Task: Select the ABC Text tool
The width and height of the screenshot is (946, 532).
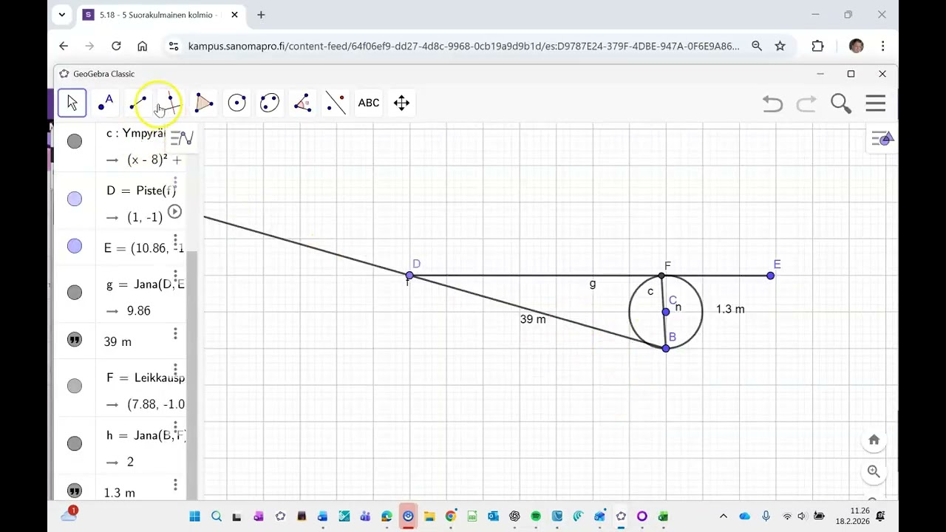Action: (x=368, y=103)
